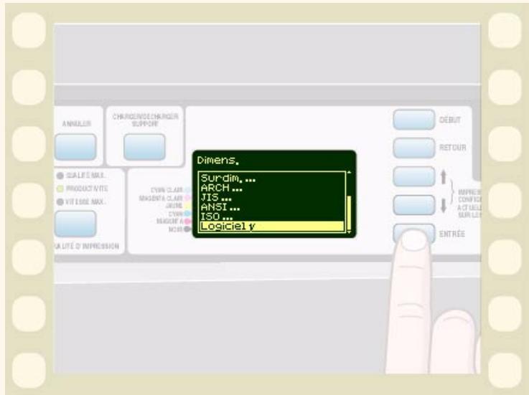The image size is (529, 395).
Task: Select highlighted Logiciel menu entry
Action: (271, 226)
